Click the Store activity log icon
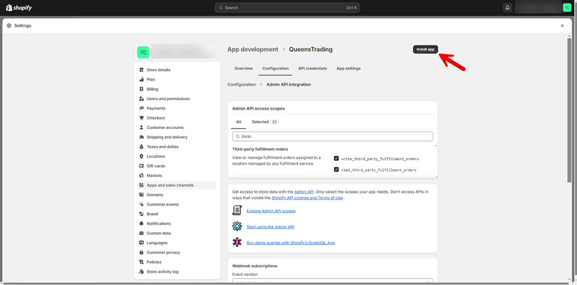 click(x=141, y=272)
